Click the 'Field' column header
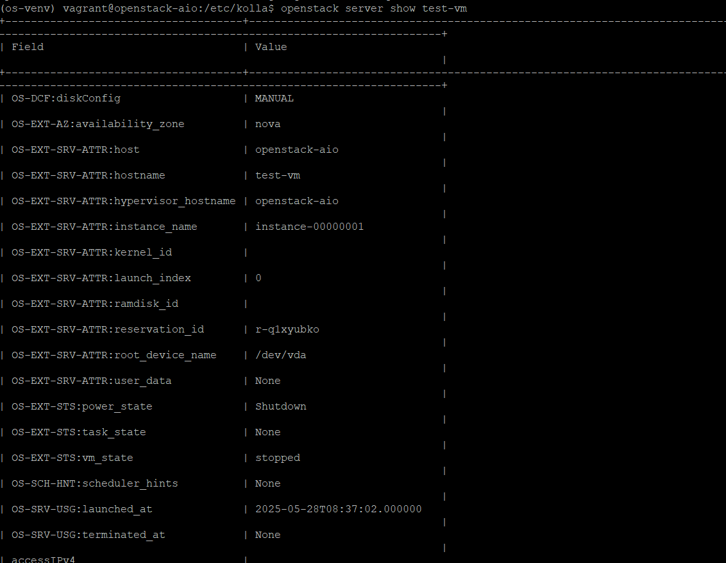The height and width of the screenshot is (563, 726). [28, 47]
